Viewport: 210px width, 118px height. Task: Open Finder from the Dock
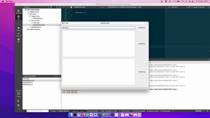click(x=71, y=115)
